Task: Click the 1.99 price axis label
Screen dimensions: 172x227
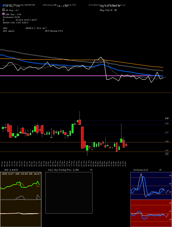Action: (167, 141)
